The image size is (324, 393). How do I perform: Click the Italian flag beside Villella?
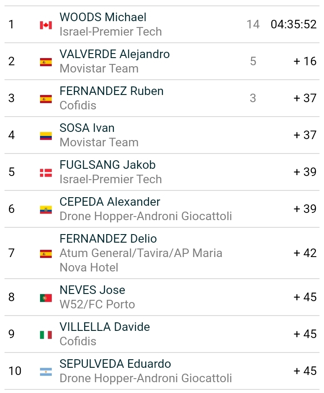(x=46, y=334)
